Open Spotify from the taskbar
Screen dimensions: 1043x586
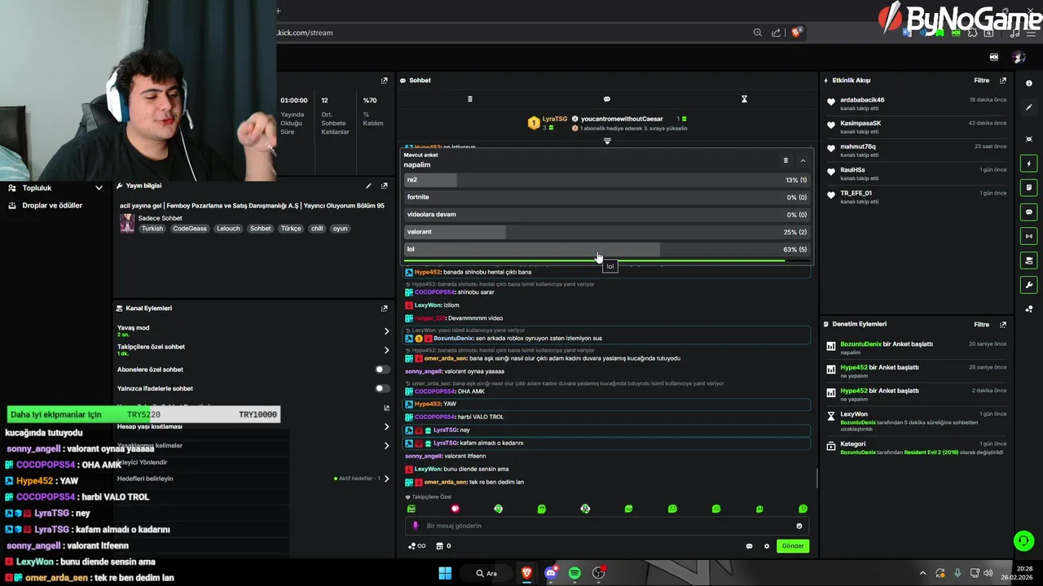574,573
